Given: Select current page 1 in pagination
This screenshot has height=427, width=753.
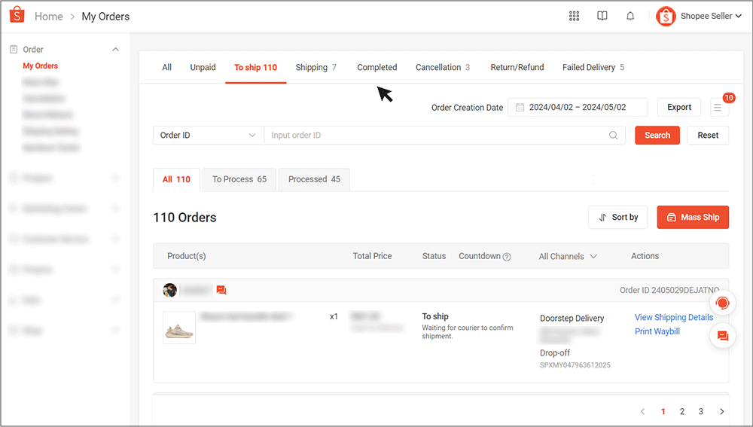Looking at the screenshot, I should tap(663, 411).
